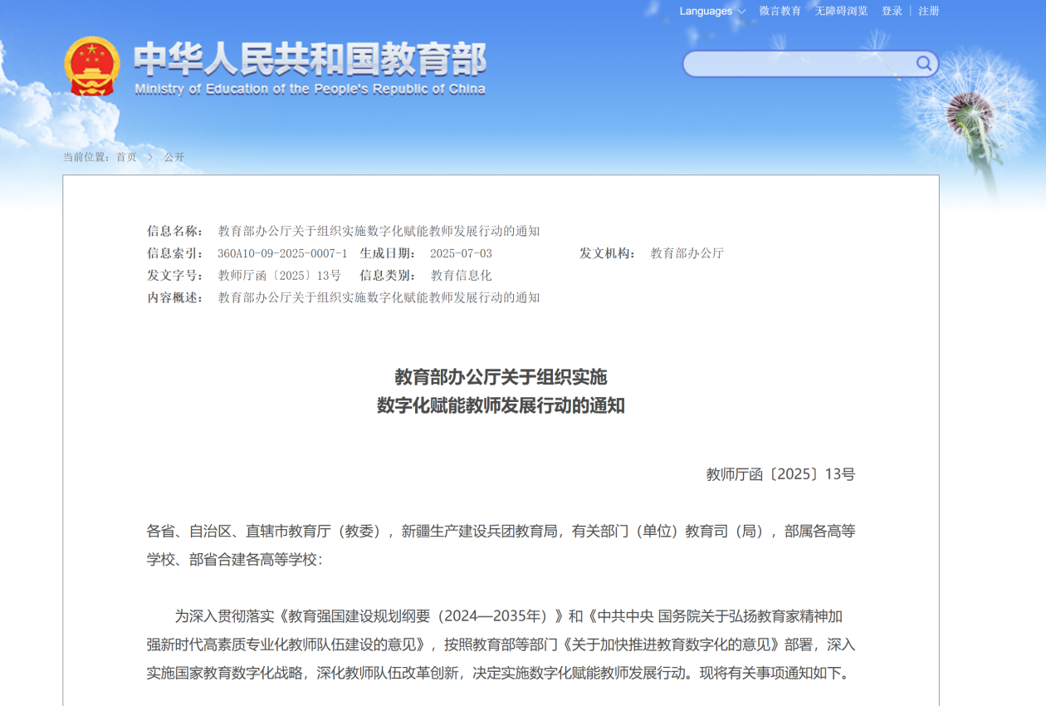
Task: Open the 微言教育 link
Action: point(780,11)
